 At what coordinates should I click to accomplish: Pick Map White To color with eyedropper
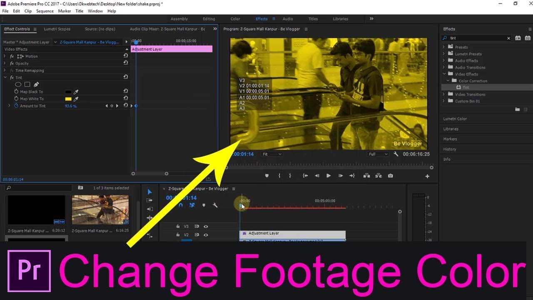[76, 99]
